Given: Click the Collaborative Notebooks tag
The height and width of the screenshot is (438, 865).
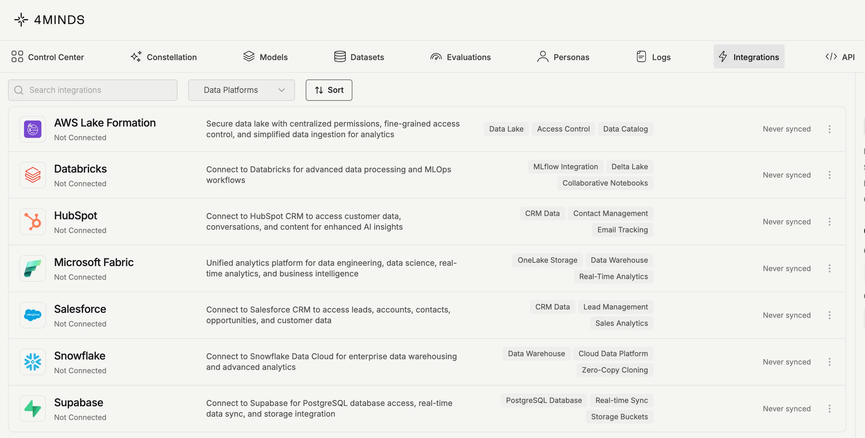Looking at the screenshot, I should point(605,183).
